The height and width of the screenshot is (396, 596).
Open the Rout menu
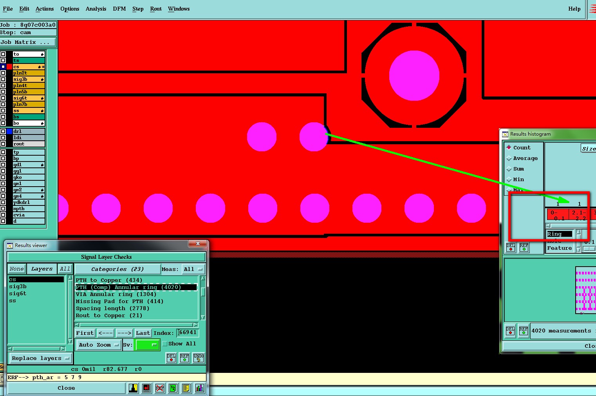[x=156, y=9]
